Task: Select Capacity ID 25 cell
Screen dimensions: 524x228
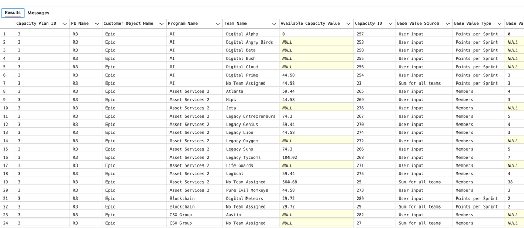Action: pos(375,182)
